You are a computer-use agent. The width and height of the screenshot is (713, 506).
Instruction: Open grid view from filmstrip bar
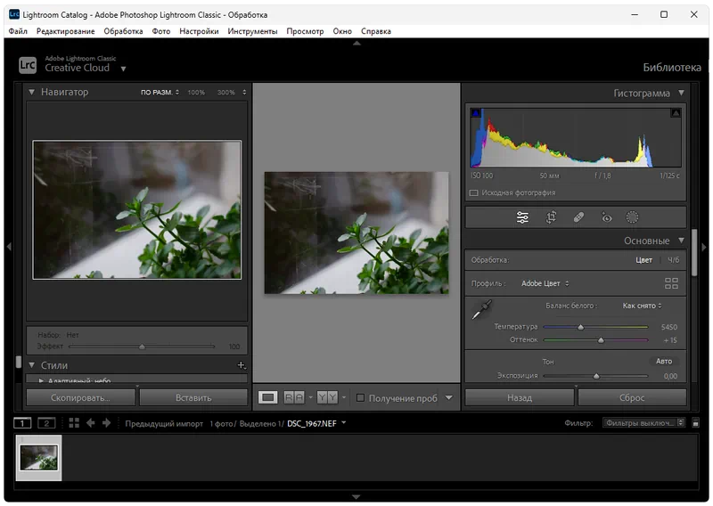point(74,423)
